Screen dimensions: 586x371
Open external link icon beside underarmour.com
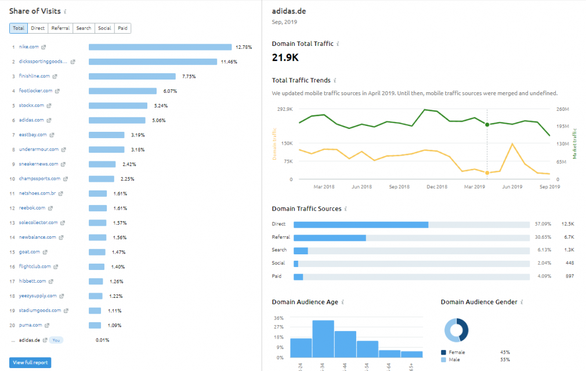(x=63, y=150)
